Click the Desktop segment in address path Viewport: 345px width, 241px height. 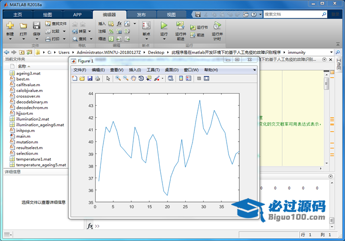pos(156,52)
